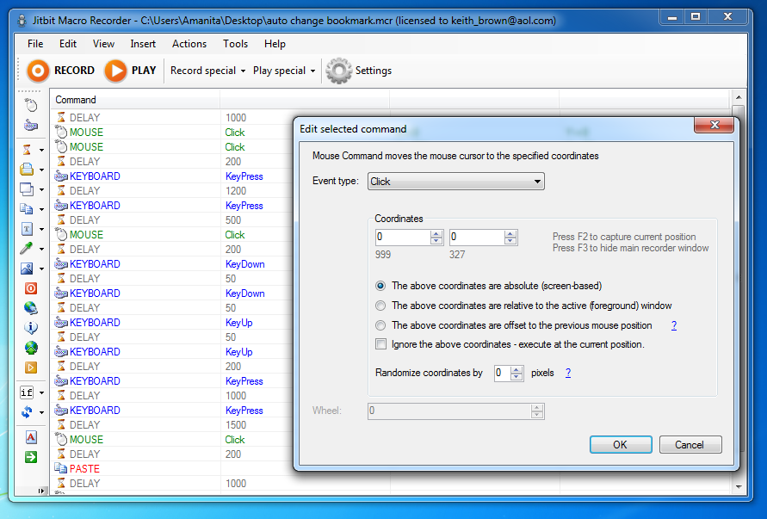This screenshot has width=767, height=519.
Task: Click the sidebar eyedropper pixel color icon
Action: pyautogui.click(x=27, y=249)
